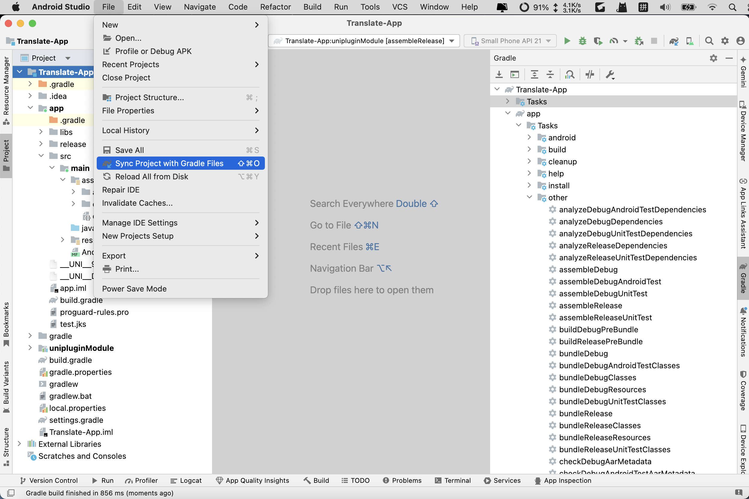
Task: Open the Problems tool window button
Action: tap(402, 480)
